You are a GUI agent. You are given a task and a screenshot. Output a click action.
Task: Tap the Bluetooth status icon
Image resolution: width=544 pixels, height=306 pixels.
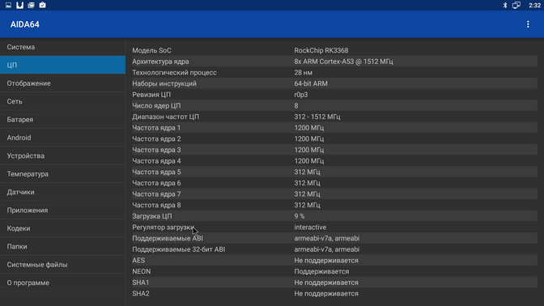(505, 5)
